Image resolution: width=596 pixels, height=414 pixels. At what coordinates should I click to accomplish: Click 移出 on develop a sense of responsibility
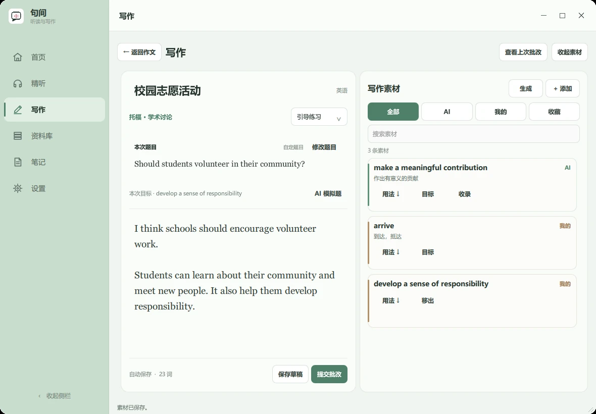click(x=428, y=301)
